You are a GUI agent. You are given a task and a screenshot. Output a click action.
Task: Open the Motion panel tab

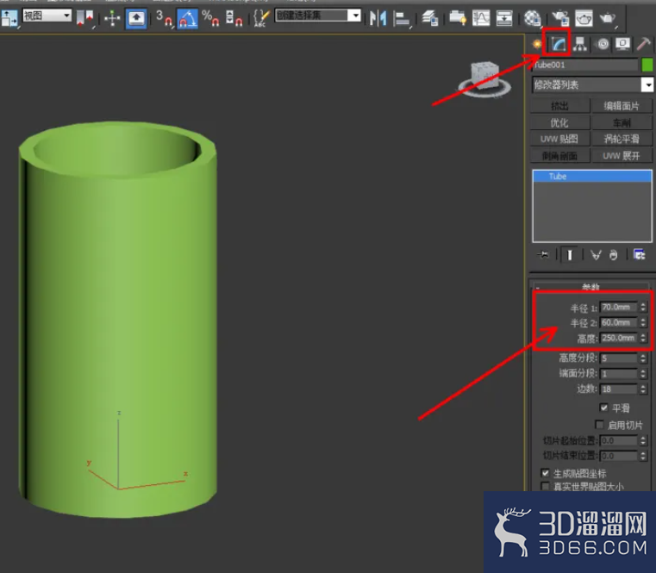(x=603, y=44)
